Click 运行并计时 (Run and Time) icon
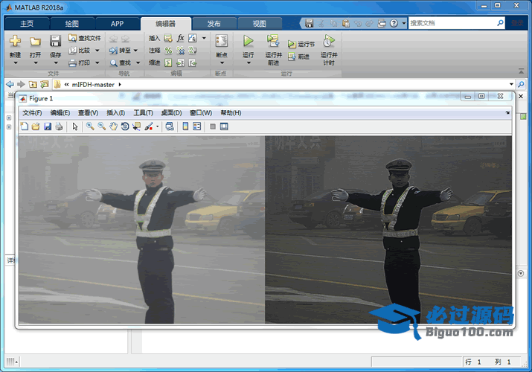Viewport: 532px width, 372px height. pos(328,41)
